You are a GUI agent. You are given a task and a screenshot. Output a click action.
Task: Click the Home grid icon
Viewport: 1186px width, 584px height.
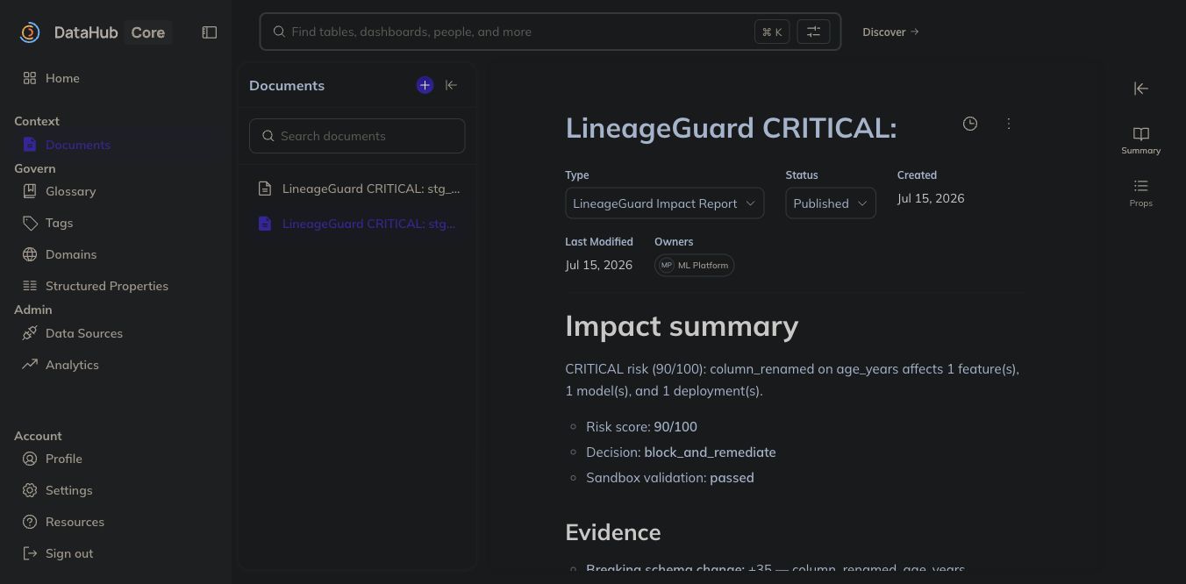pos(30,78)
